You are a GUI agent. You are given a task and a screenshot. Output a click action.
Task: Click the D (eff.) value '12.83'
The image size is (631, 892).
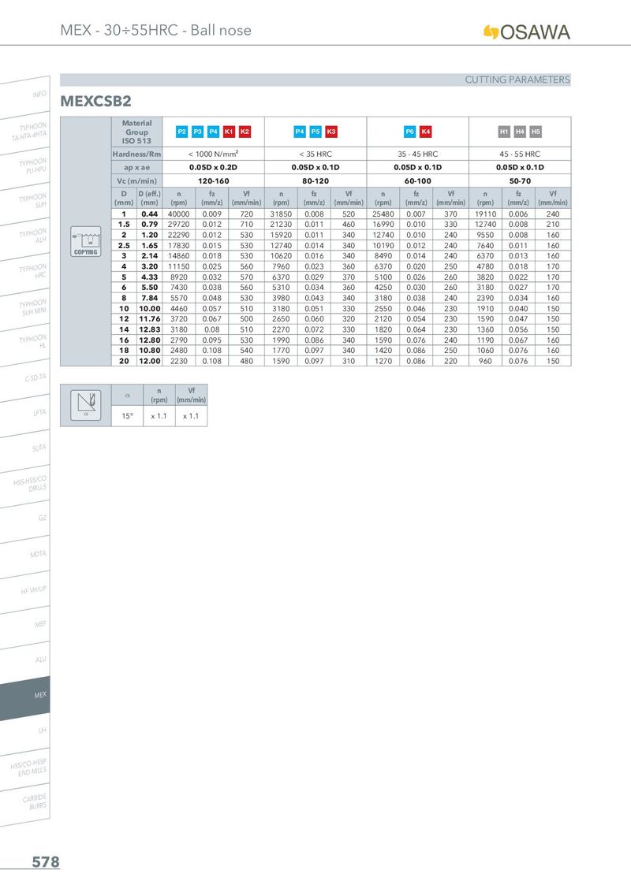(x=150, y=329)
